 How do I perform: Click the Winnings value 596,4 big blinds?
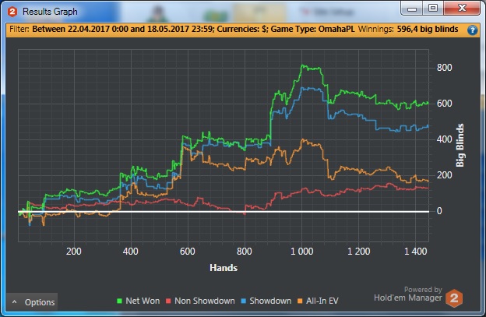click(x=428, y=29)
